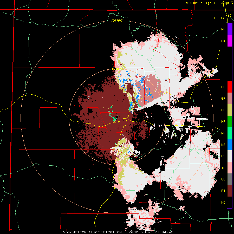
Task: Click the purple RF legend color swatch
Action: [x=230, y=29]
